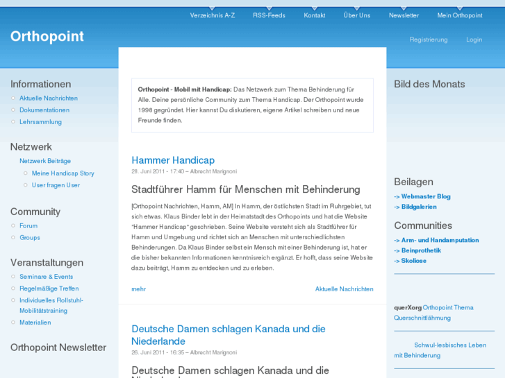Open the Groups link
Viewport: 505px width, 378px height.
coord(30,237)
